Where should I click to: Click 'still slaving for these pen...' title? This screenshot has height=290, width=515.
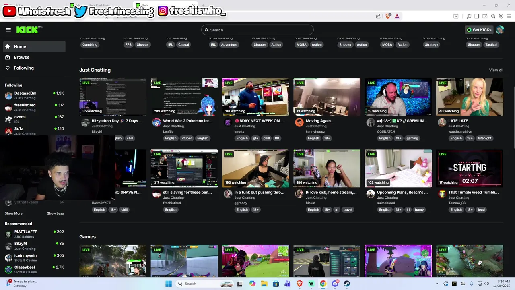[187, 192]
